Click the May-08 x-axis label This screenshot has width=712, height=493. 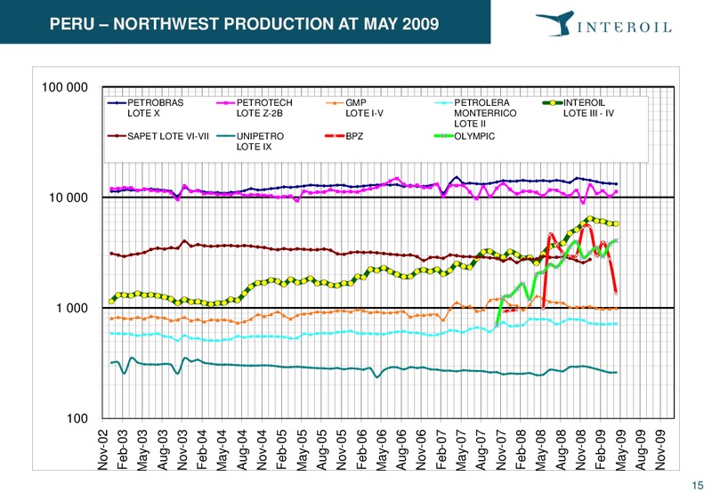(542, 450)
